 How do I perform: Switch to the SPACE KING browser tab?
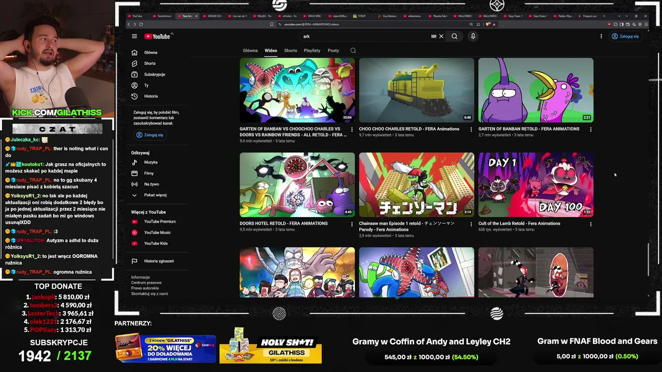pyautogui.click(x=313, y=16)
